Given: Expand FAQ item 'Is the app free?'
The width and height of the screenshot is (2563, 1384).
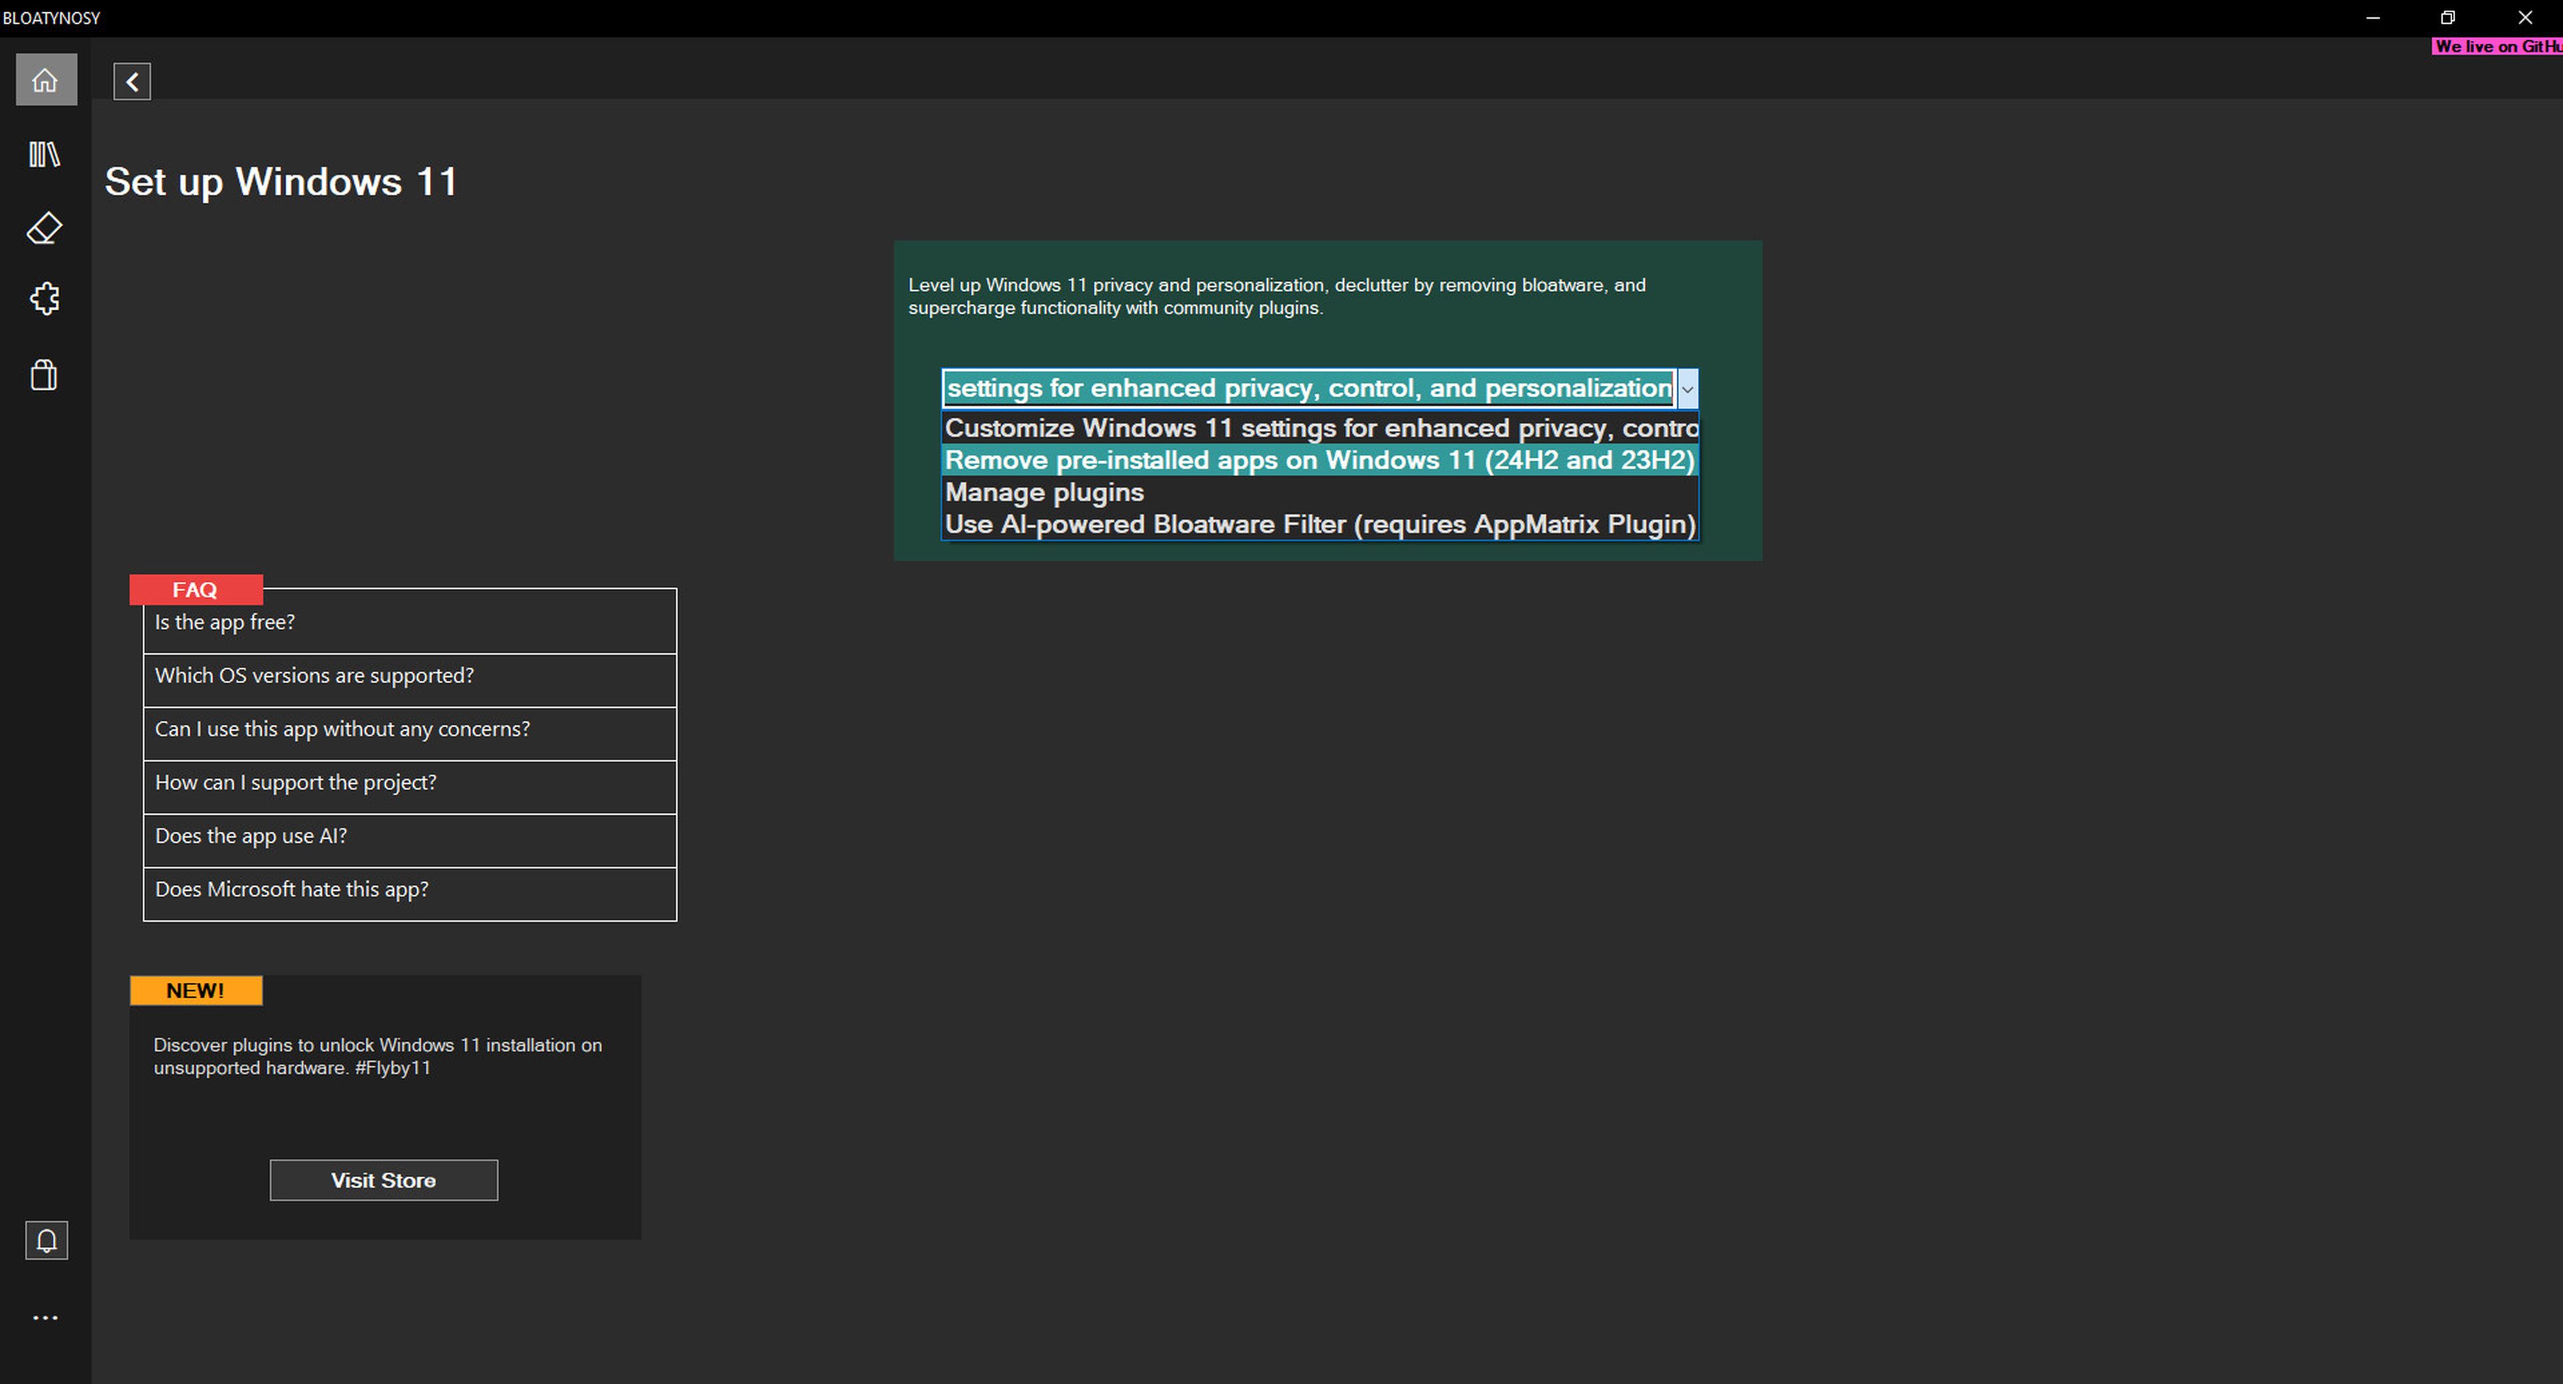Looking at the screenshot, I should click(x=410, y=622).
